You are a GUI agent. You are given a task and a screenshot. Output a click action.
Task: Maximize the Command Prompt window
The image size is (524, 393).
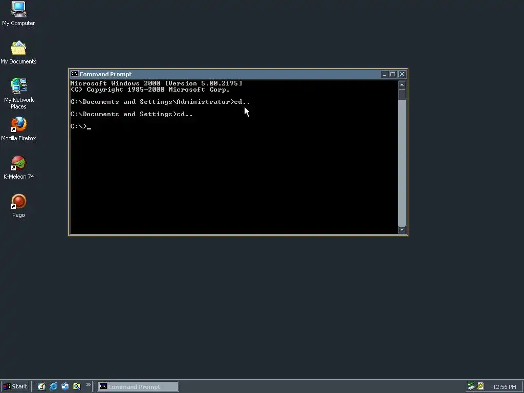(392, 74)
